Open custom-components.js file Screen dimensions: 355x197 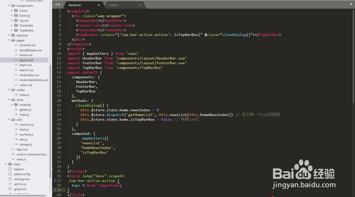pos(31,154)
